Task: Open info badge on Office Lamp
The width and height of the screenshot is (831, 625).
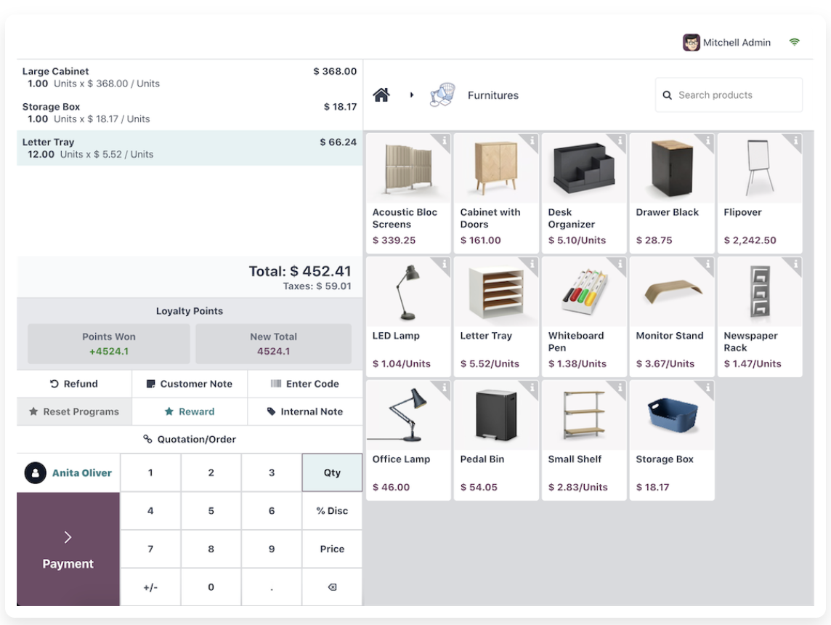Action: pos(444,387)
